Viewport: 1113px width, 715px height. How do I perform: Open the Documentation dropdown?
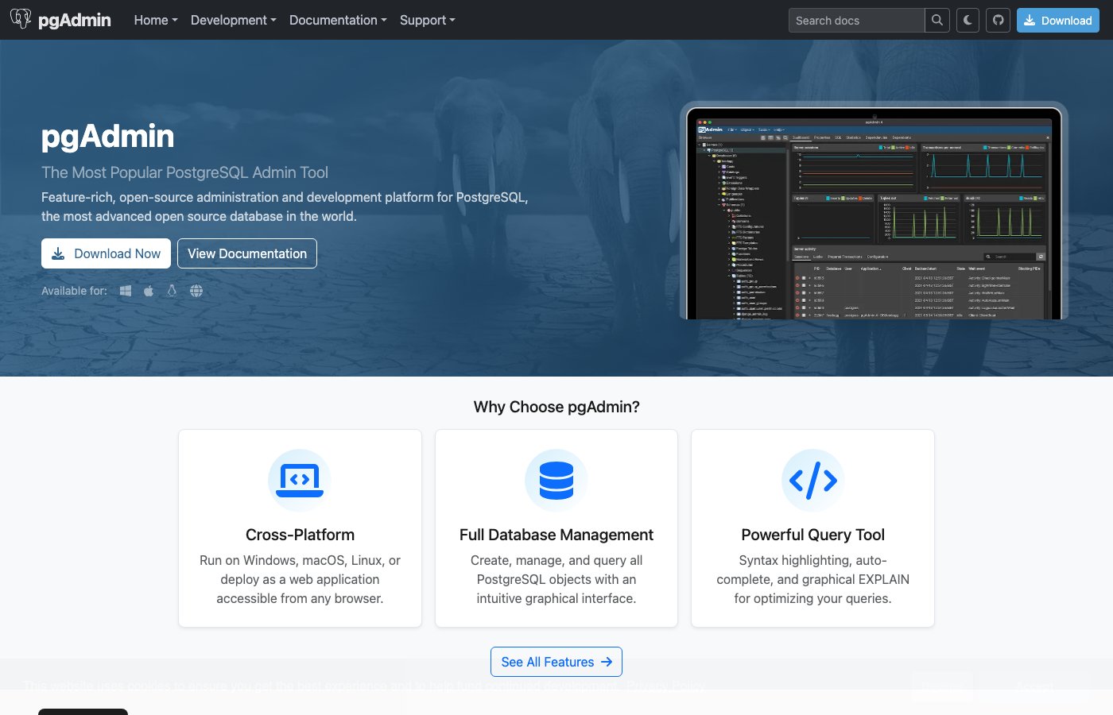[x=337, y=20]
